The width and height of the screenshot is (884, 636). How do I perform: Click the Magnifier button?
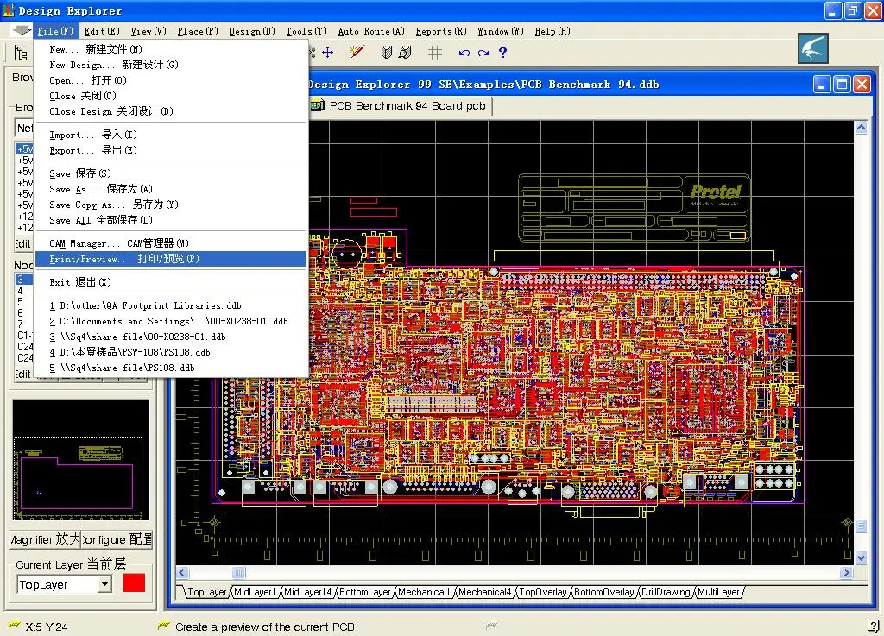(x=45, y=539)
